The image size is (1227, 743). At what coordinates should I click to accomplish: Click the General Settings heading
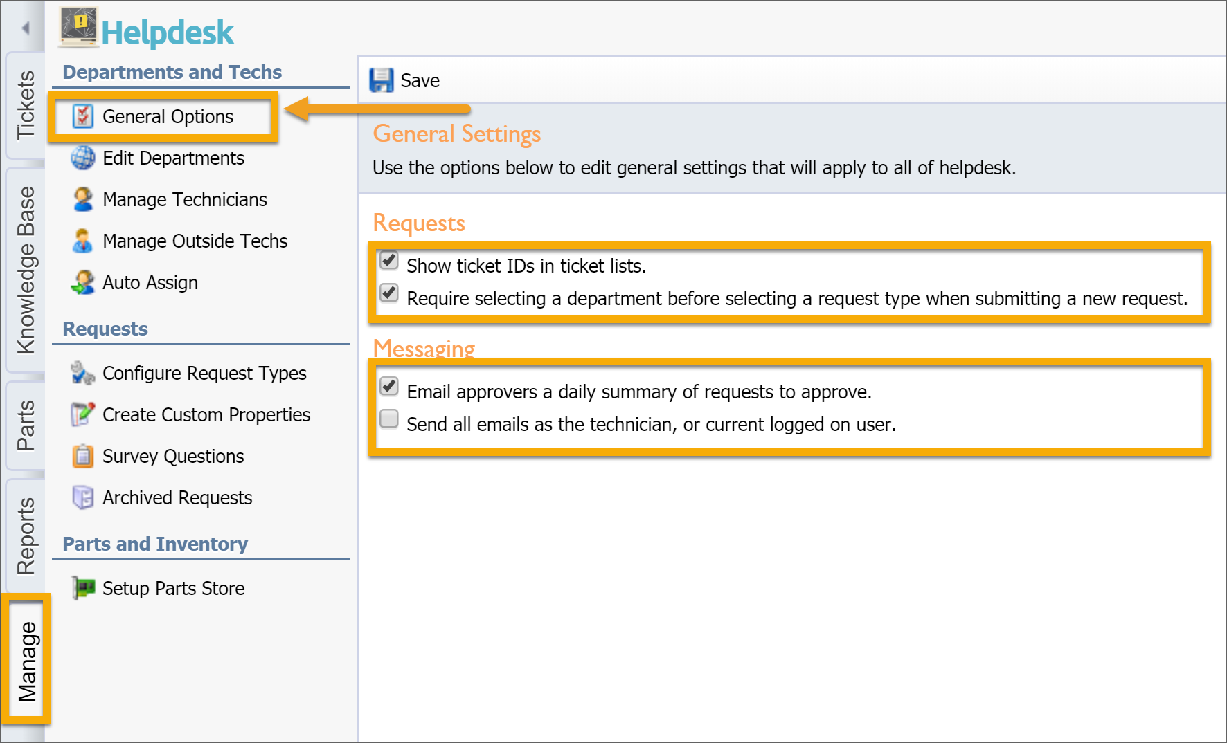(457, 134)
